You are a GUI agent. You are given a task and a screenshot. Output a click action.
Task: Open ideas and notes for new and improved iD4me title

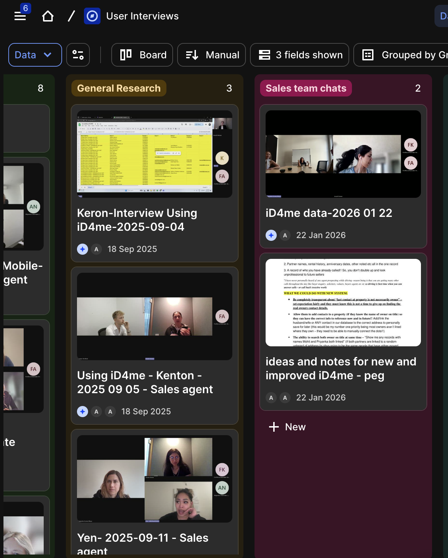[x=341, y=369]
